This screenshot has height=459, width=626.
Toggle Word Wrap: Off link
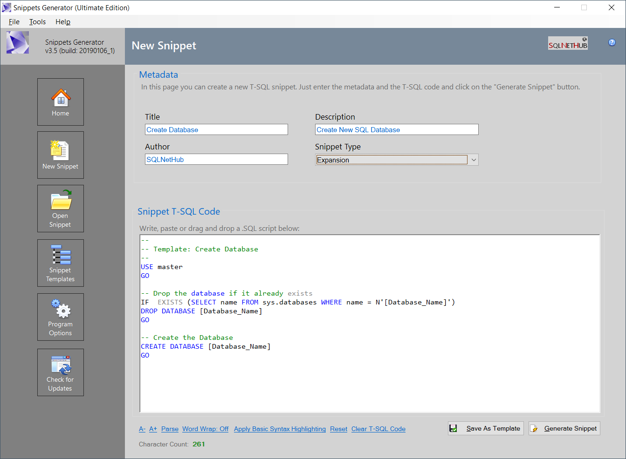205,429
